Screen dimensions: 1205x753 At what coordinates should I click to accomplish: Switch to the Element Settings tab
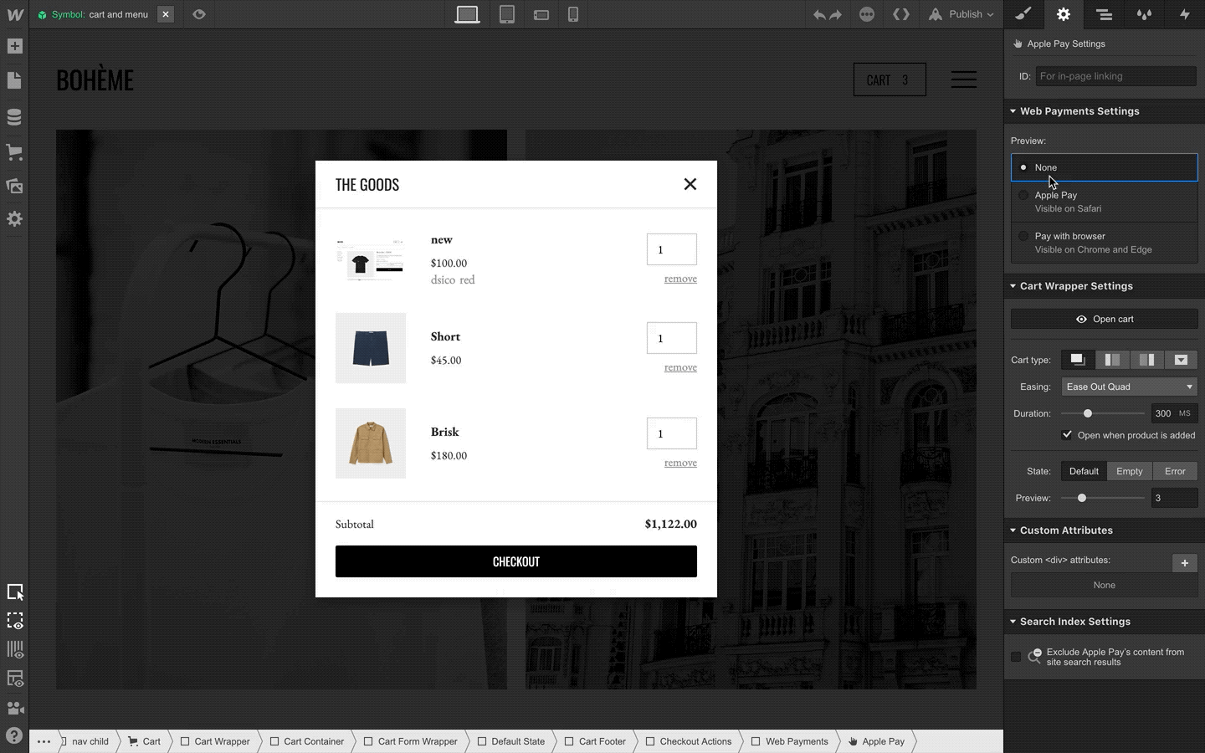(1064, 14)
